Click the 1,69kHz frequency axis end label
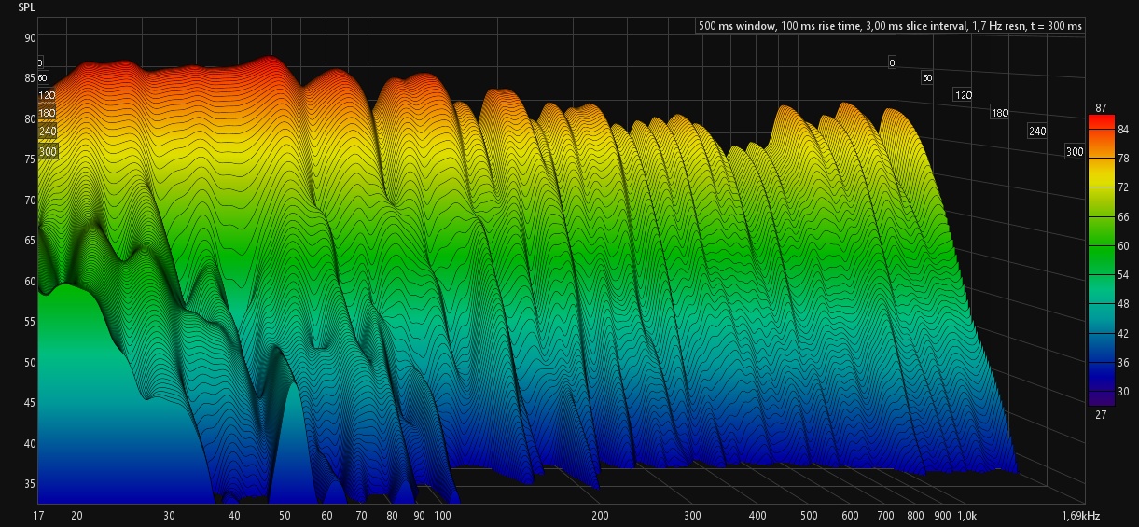Image resolution: width=1139 pixels, height=527 pixels. (1080, 516)
